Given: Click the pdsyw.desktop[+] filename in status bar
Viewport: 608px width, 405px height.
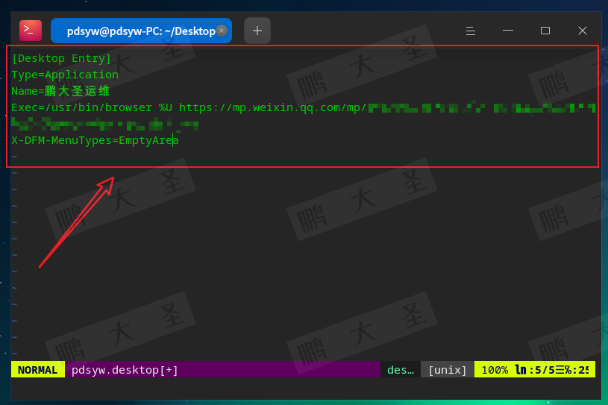Looking at the screenshot, I should 125,370.
